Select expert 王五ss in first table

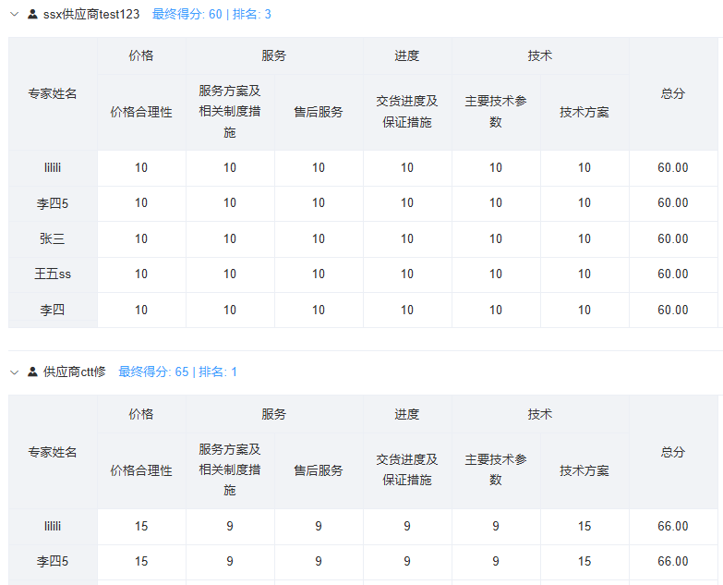tap(53, 274)
